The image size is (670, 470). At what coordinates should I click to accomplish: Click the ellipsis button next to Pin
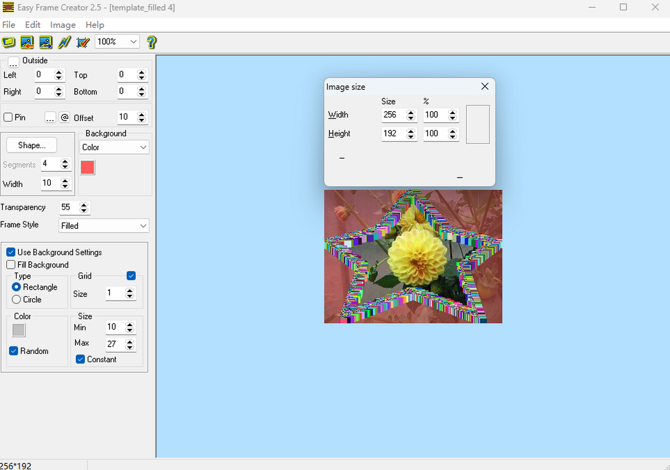pyautogui.click(x=50, y=117)
